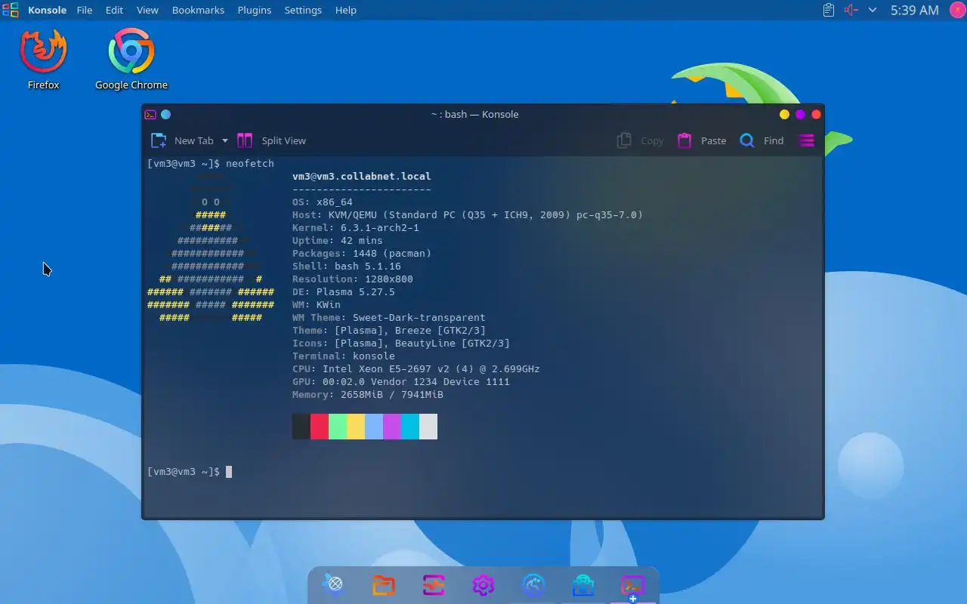Open the Help menu
Viewport: 967px width, 604px height.
pyautogui.click(x=346, y=10)
